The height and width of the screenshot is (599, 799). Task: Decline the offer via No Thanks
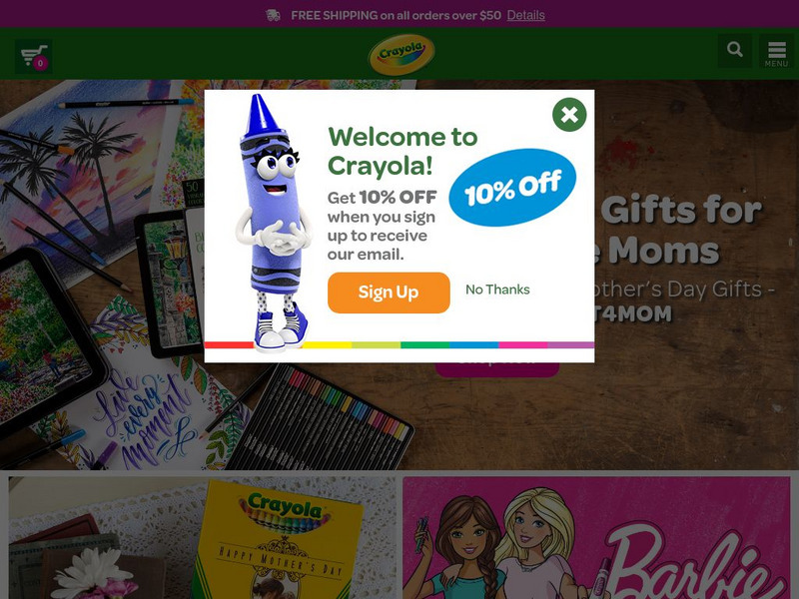coord(497,290)
